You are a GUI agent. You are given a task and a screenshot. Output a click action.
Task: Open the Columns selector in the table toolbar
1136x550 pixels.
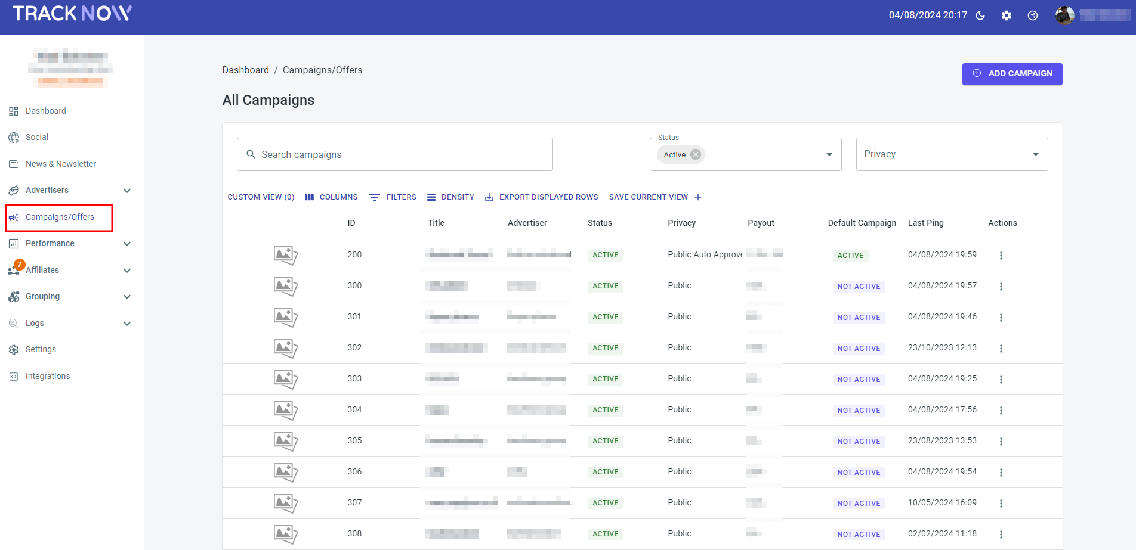tap(331, 197)
